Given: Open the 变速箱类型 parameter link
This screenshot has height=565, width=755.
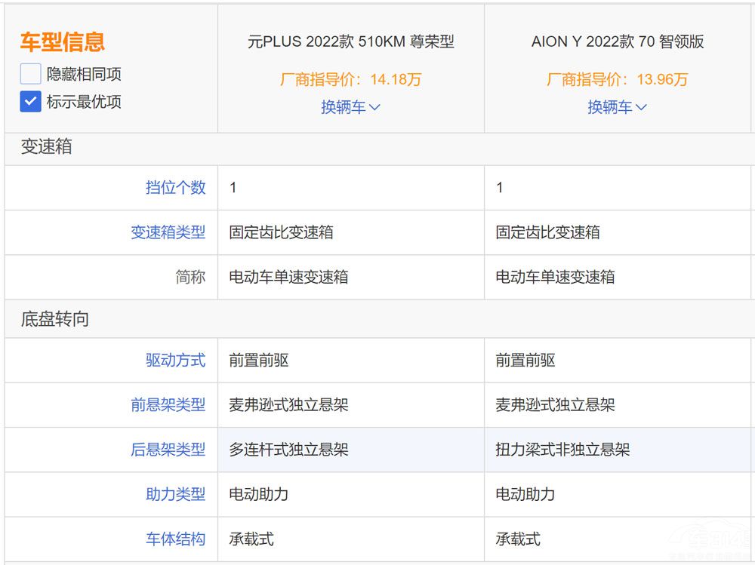Looking at the screenshot, I should coord(168,232).
